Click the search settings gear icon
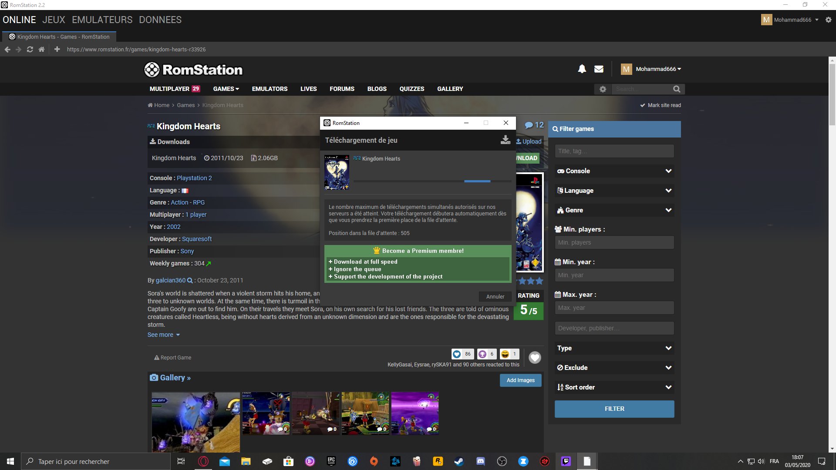Image resolution: width=836 pixels, height=470 pixels. click(603, 89)
